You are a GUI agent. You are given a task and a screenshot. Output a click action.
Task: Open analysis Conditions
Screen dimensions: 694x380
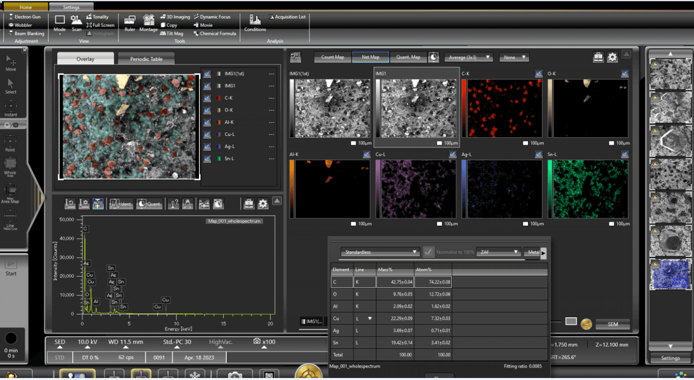point(255,23)
